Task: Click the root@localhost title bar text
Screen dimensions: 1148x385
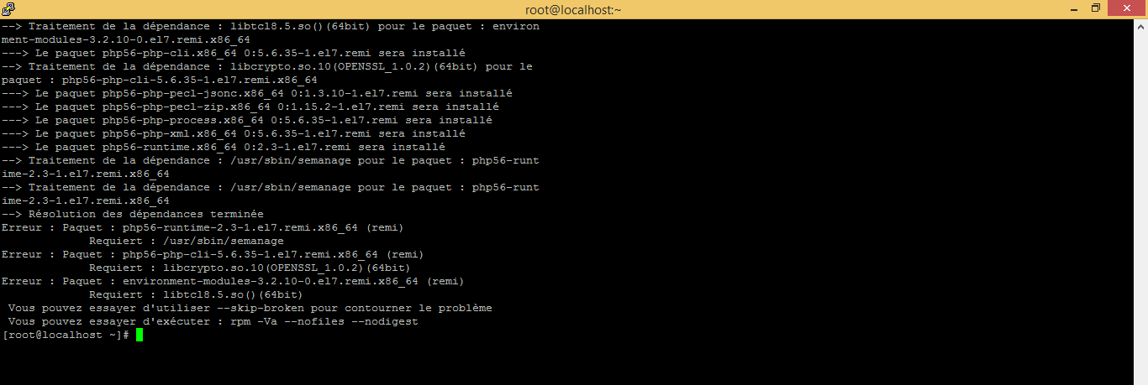Action: [x=573, y=8]
